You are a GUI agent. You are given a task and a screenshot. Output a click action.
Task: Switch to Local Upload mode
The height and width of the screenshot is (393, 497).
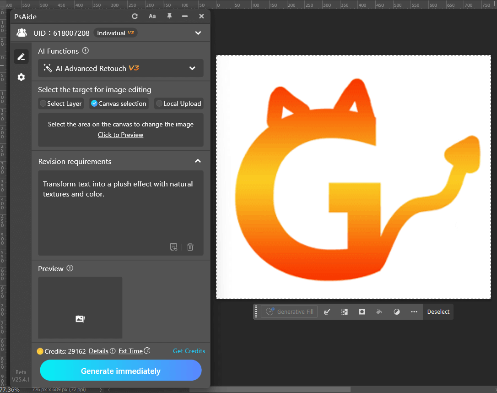pos(178,104)
